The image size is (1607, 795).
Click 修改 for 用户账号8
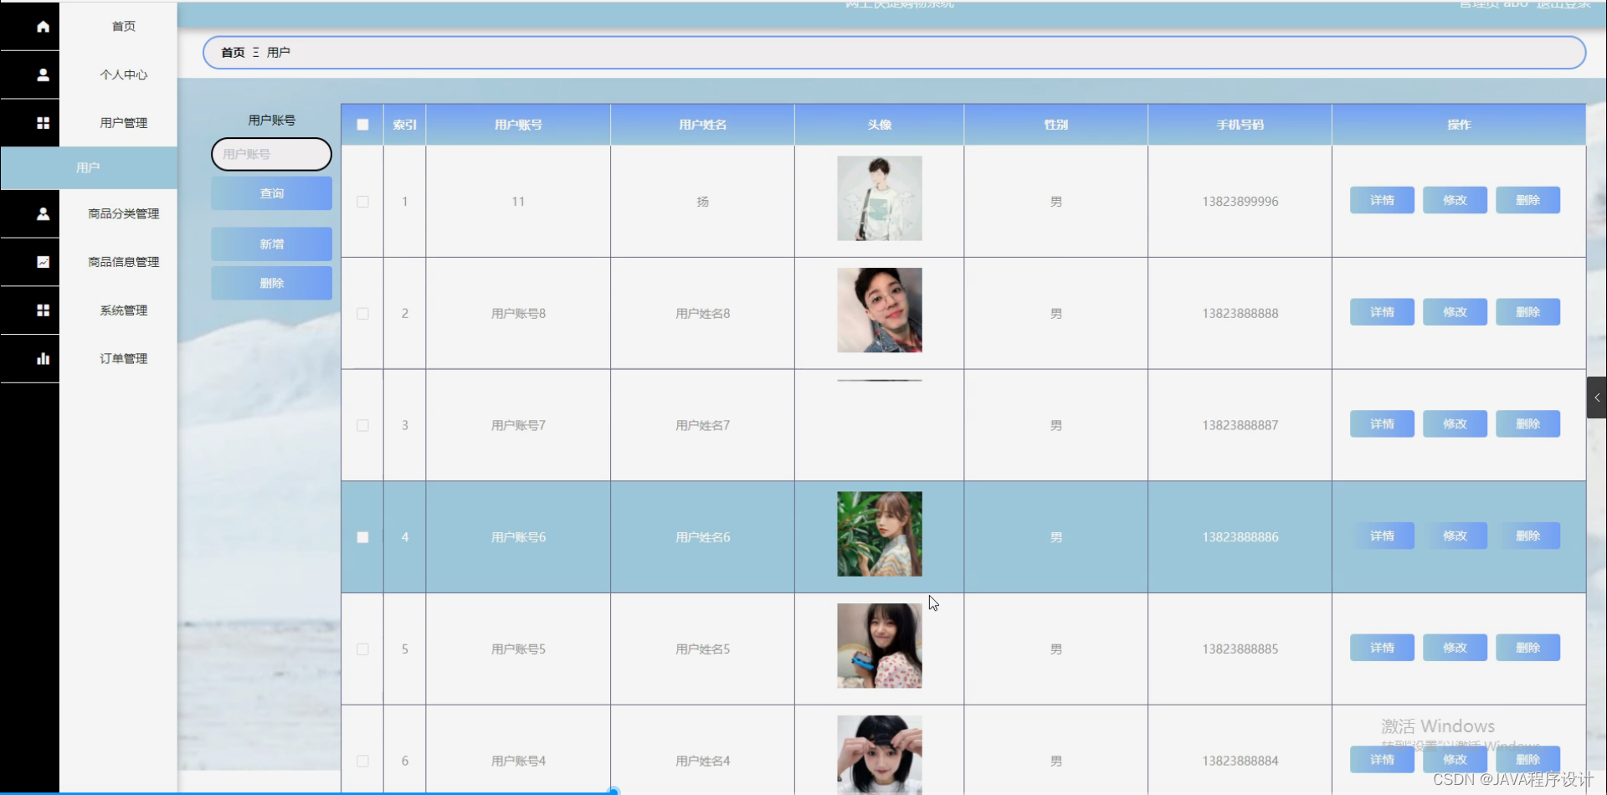click(x=1455, y=312)
